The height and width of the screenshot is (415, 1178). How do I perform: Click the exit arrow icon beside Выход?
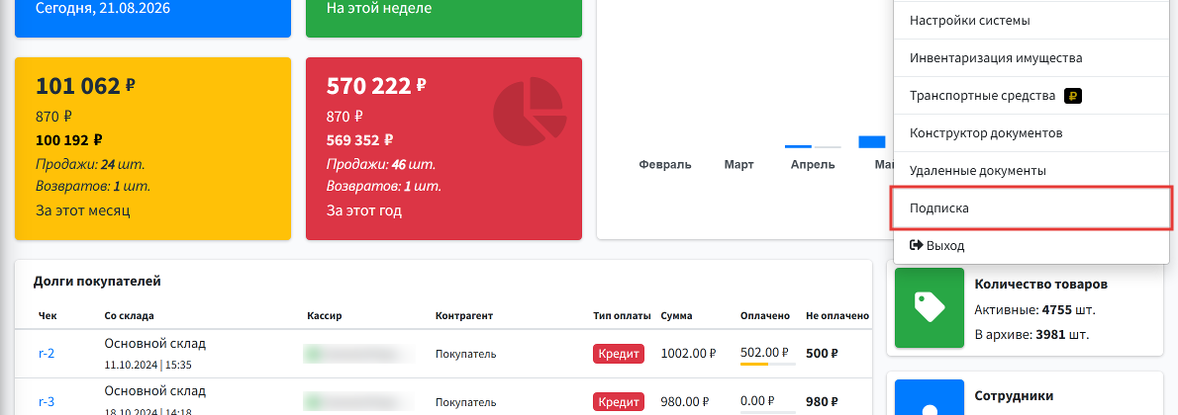(916, 245)
